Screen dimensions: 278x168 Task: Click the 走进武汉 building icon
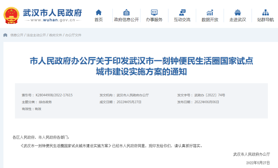point(238,12)
